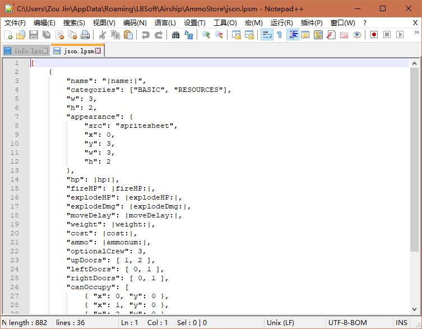
Task: Start macro recording with red dot
Action: click(374, 35)
